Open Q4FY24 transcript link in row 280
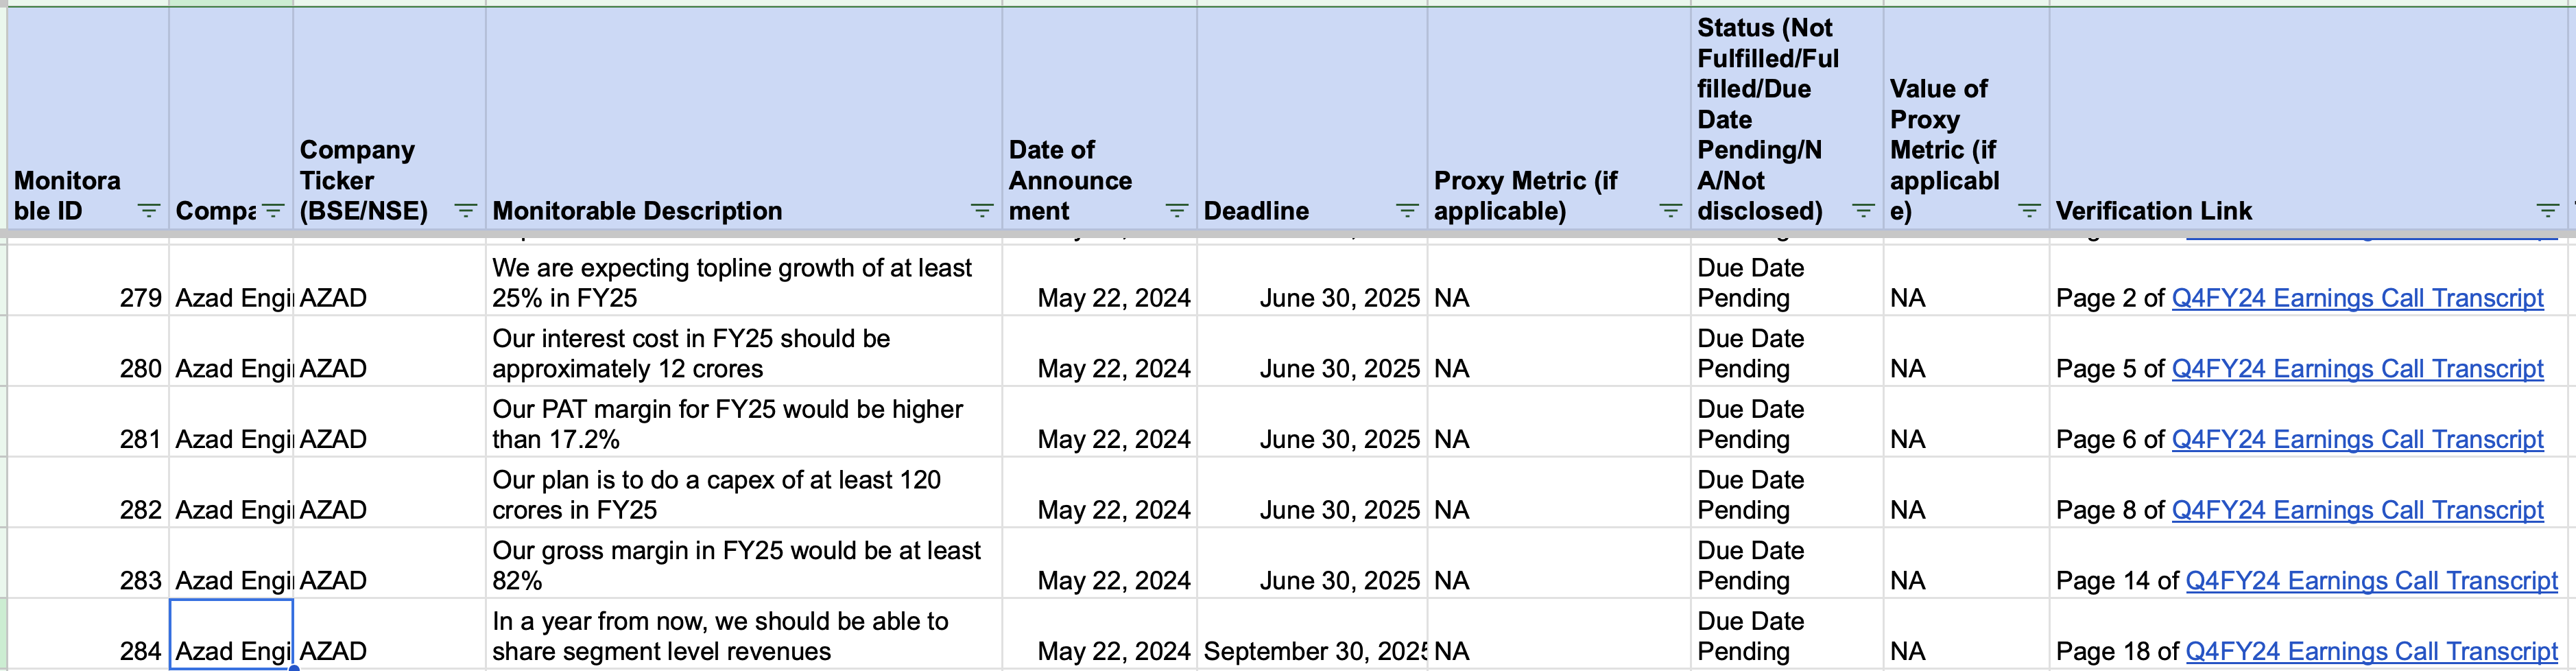This screenshot has width=2576, height=671. coord(2357,369)
